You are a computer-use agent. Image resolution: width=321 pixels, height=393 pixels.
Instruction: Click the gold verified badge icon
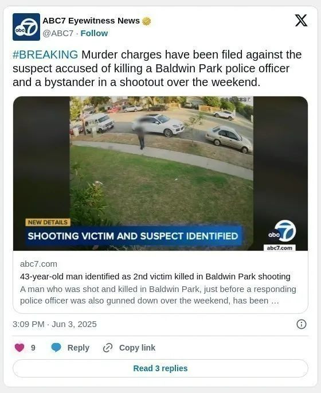pos(147,21)
